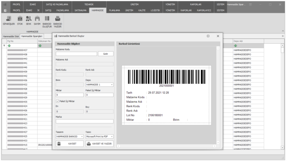Viewport: 287px width, 161px height.
Task: Open the Planlama ribbon tab
Action: 114,10
